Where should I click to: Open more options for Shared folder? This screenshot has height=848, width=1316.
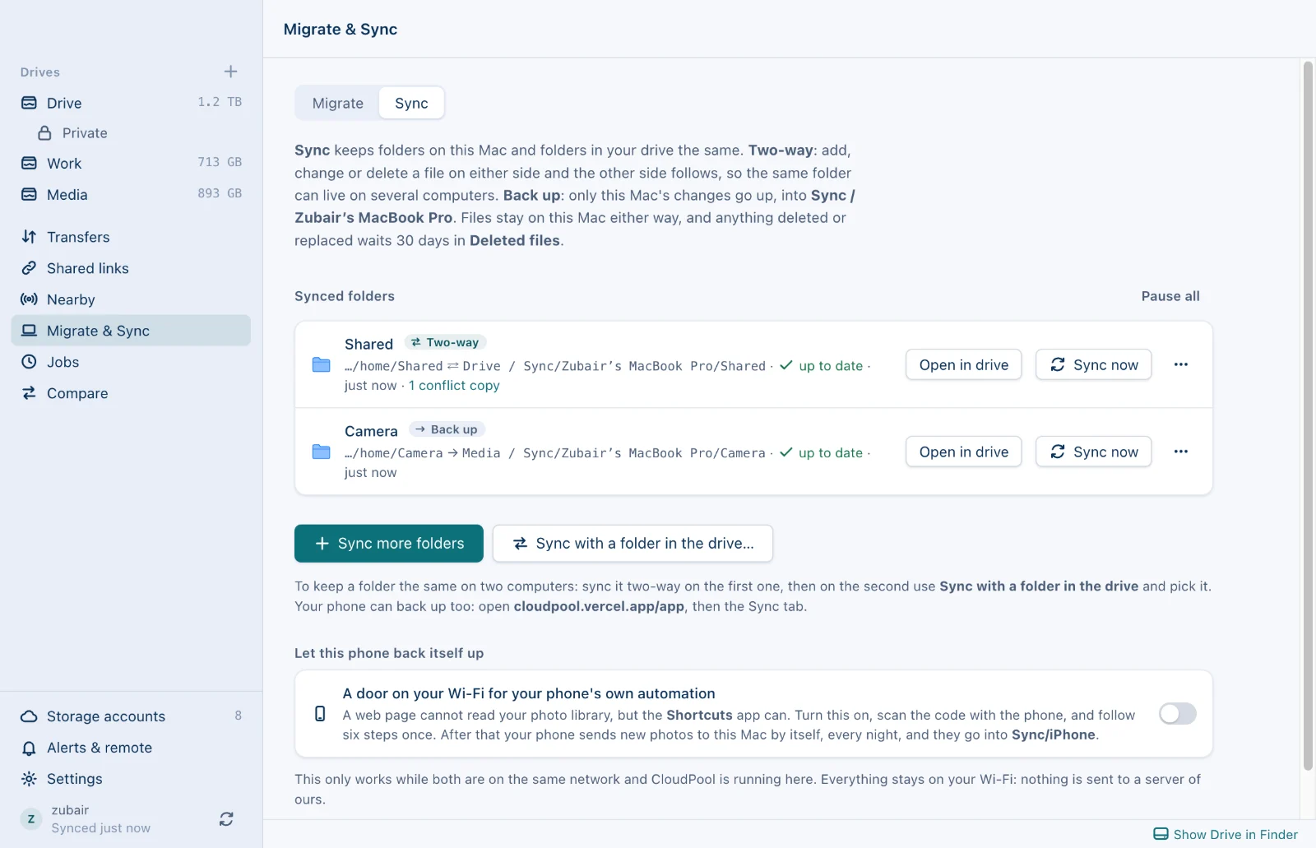point(1181,364)
